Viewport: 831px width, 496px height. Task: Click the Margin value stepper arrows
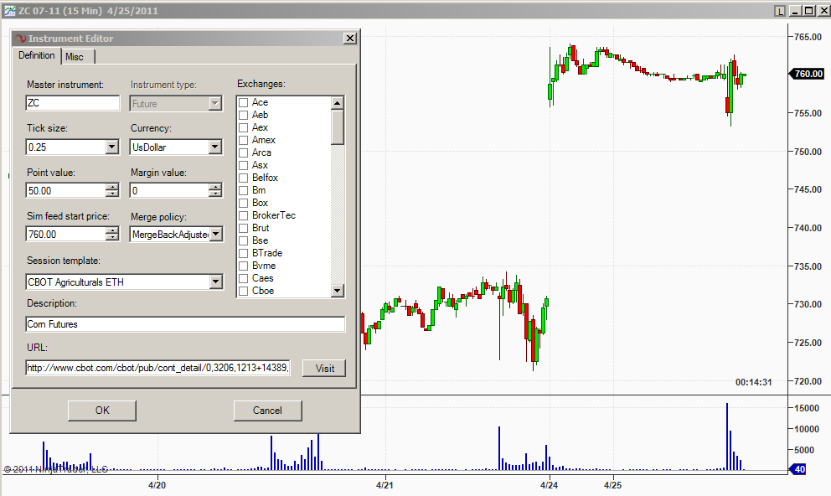pos(214,191)
